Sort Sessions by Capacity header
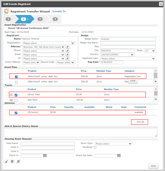Screen dimensions: 165x171 pos(69,107)
